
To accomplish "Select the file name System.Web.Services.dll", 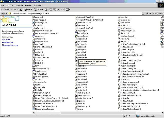I will 130,106.
